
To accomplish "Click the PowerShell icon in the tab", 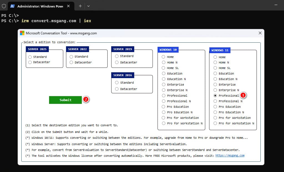I will [x=12, y=6].
